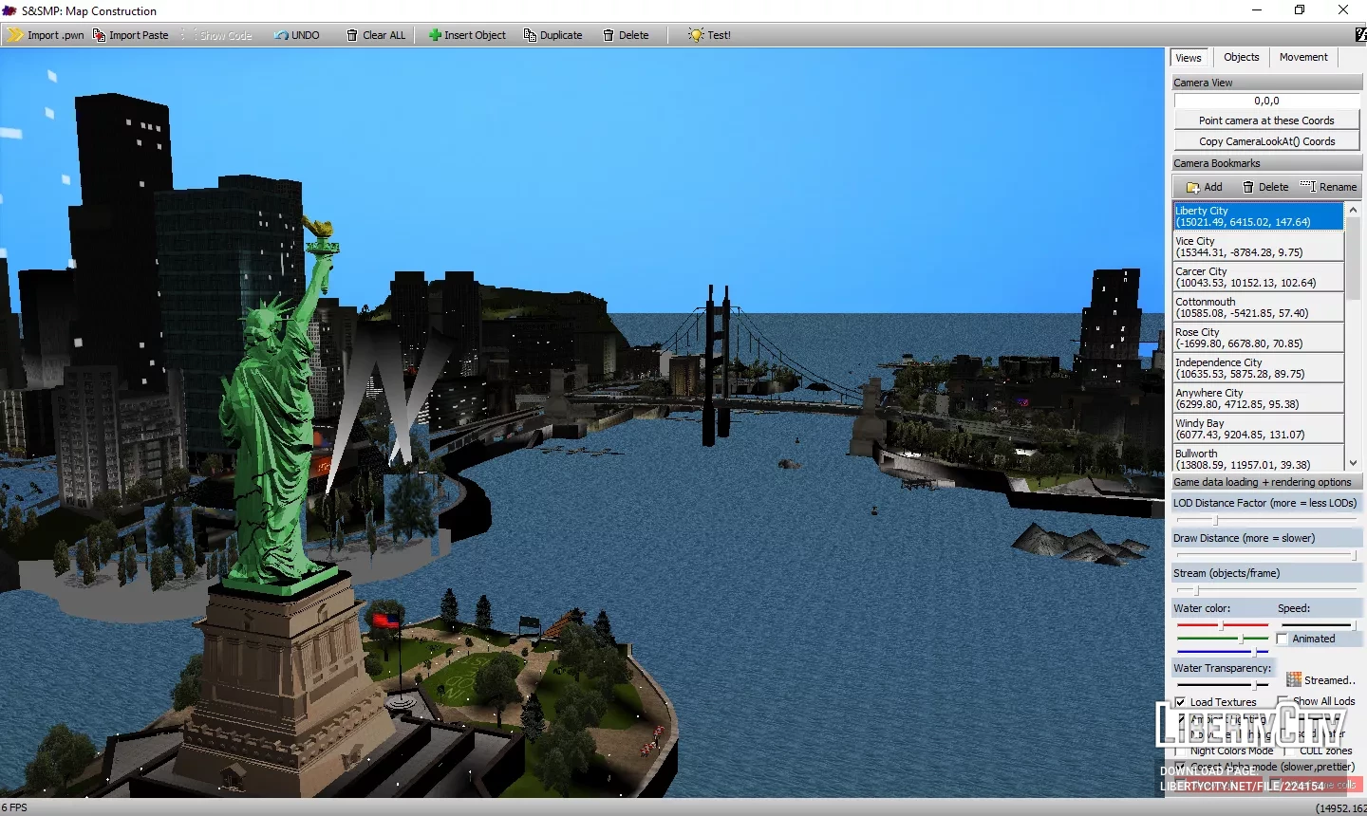Viewport: 1367px width, 816px height.
Task: Select the Anywhere City bookmark
Action: [1259, 399]
